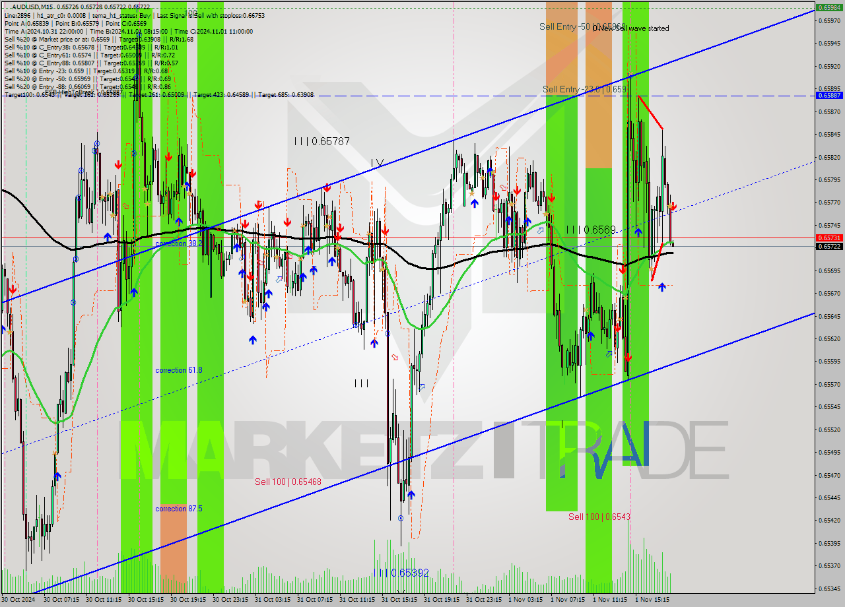Click the '31 Oct 03:15' time label

pyautogui.click(x=273, y=600)
